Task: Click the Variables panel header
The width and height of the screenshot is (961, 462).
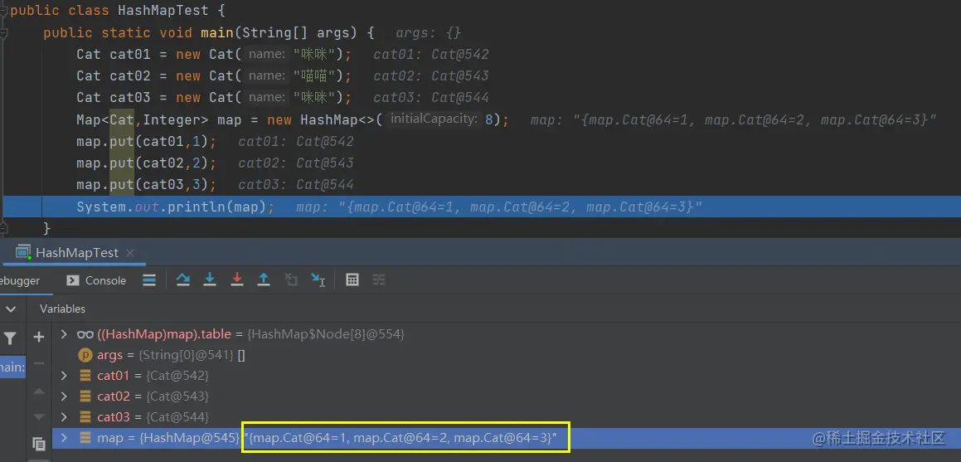Action: pos(62,309)
